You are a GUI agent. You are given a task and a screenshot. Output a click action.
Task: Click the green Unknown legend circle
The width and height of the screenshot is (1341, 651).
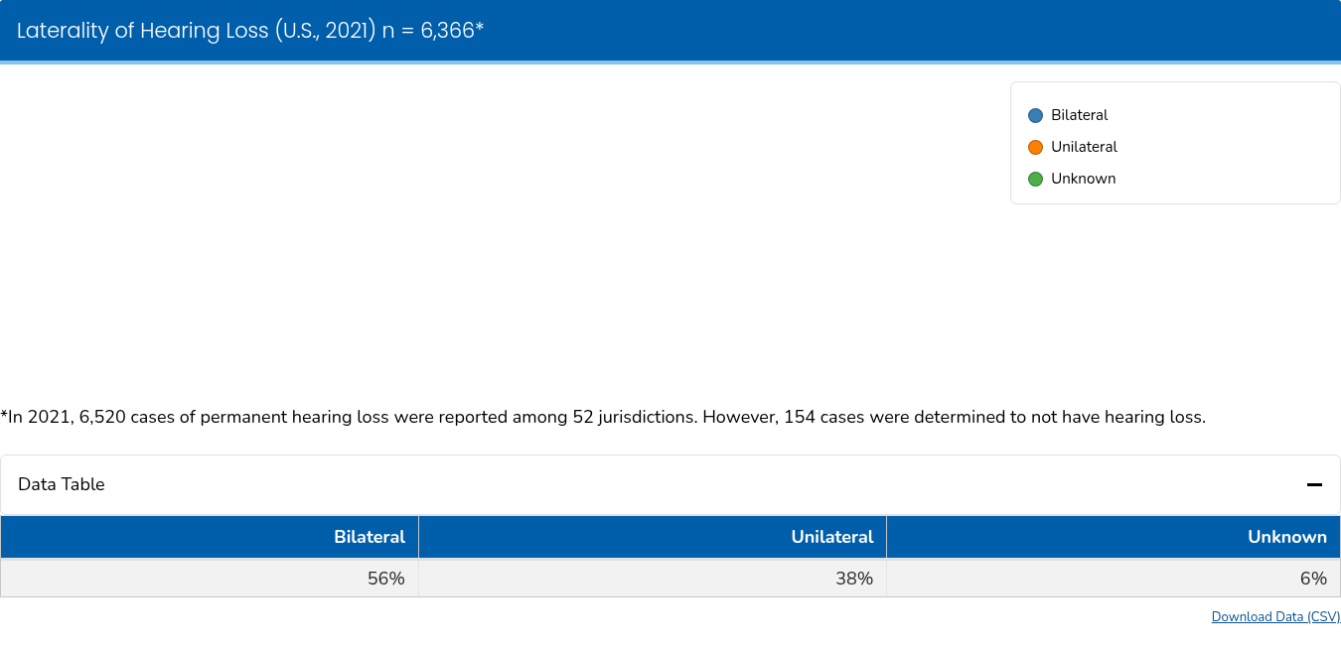point(1035,180)
